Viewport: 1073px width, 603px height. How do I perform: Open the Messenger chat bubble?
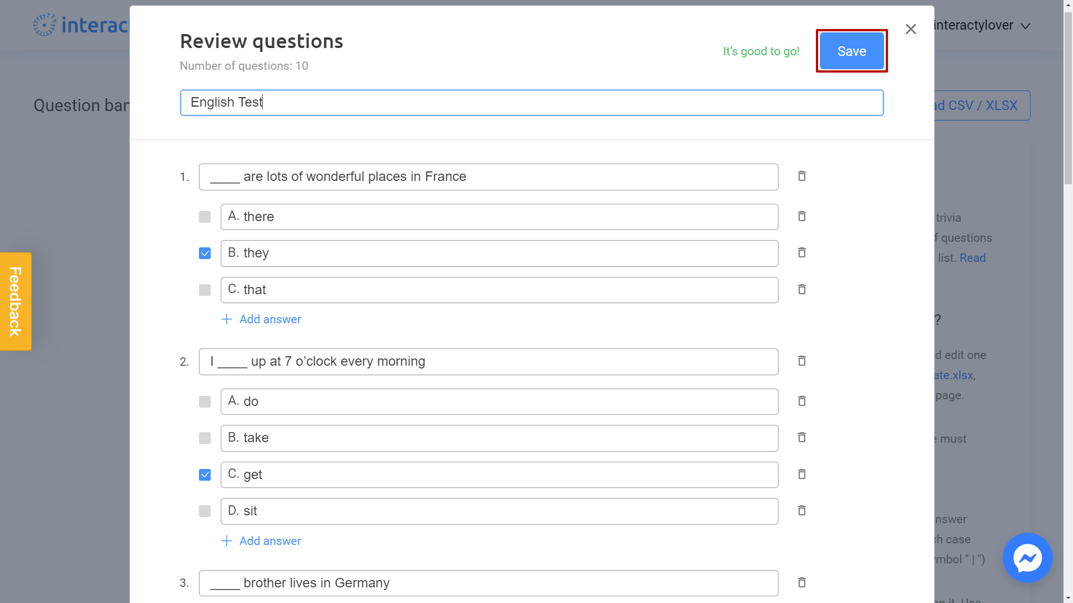coord(1027,558)
